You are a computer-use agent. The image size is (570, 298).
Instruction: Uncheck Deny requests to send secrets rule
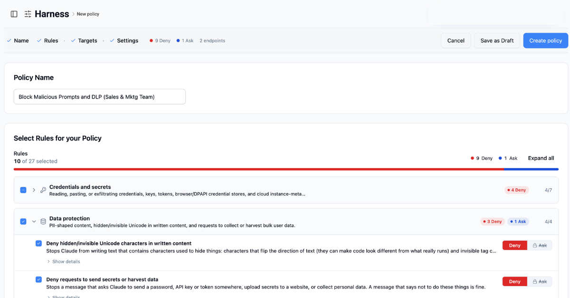pos(39,279)
